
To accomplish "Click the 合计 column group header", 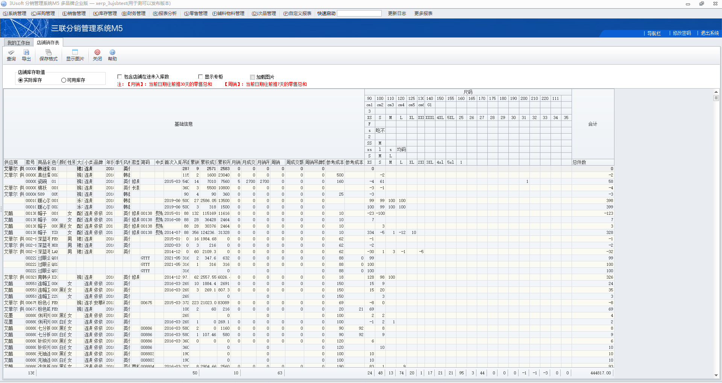I will [593, 124].
